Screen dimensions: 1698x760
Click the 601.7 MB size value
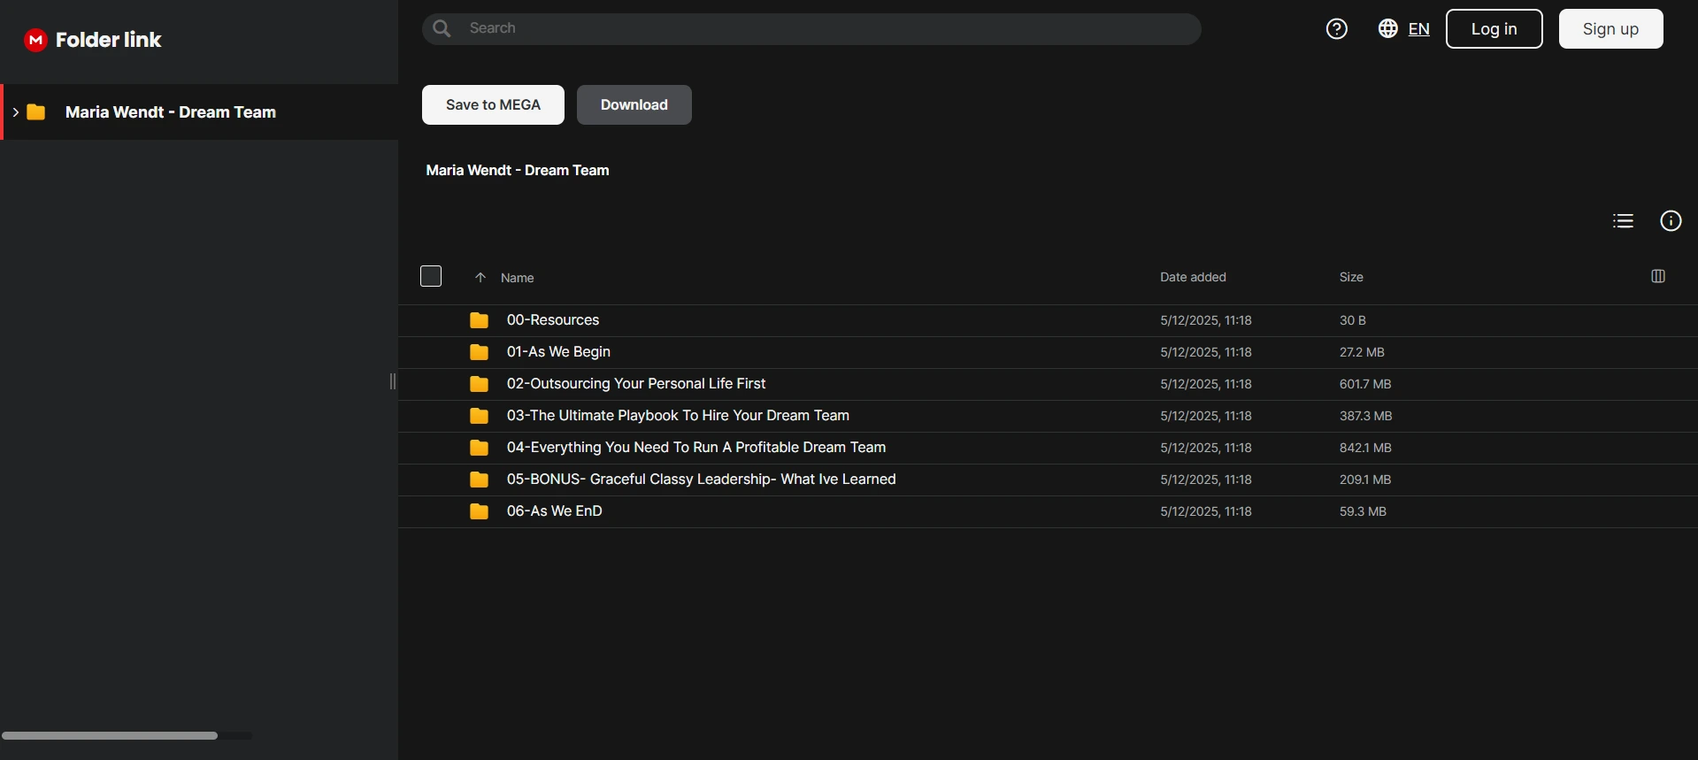[x=1365, y=384]
